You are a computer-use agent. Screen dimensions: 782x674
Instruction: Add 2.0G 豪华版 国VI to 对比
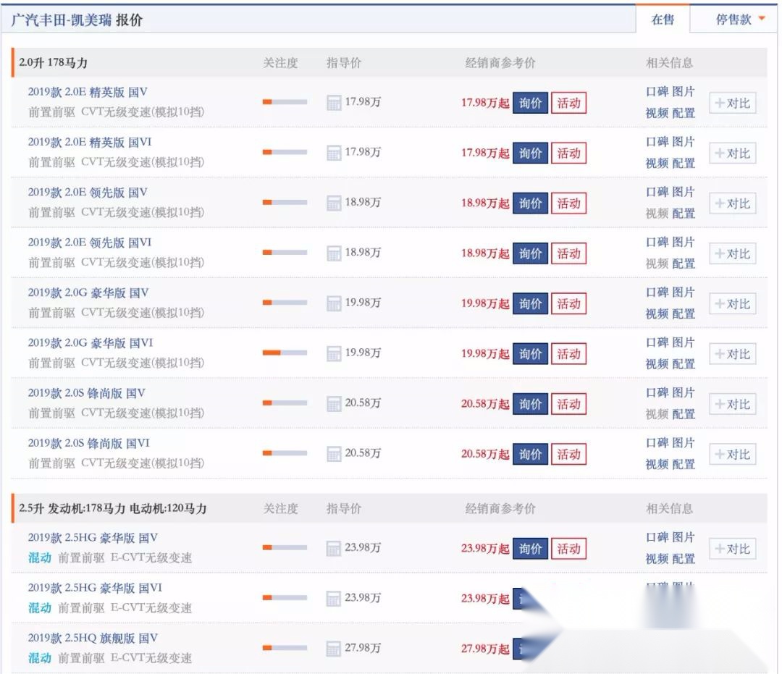[733, 354]
